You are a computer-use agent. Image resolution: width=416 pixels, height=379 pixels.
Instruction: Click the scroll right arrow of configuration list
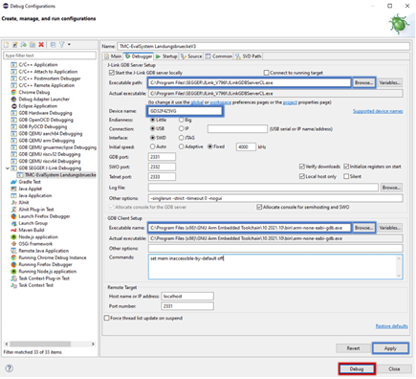click(x=93, y=344)
